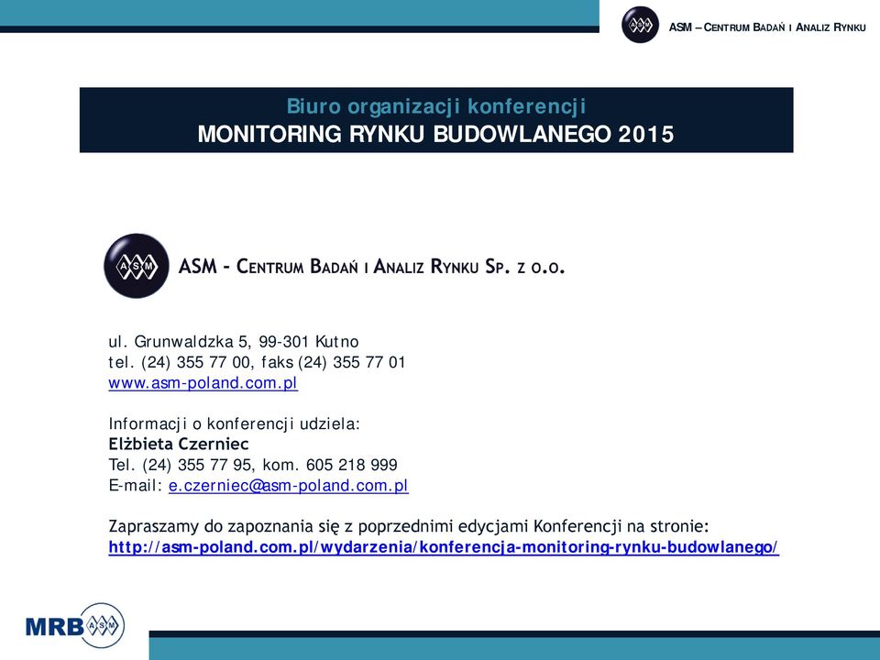Select the 'MONITORING RYNKU BUDOWLANEGO 2015' title
This screenshot has width=880, height=660.
click(x=436, y=135)
